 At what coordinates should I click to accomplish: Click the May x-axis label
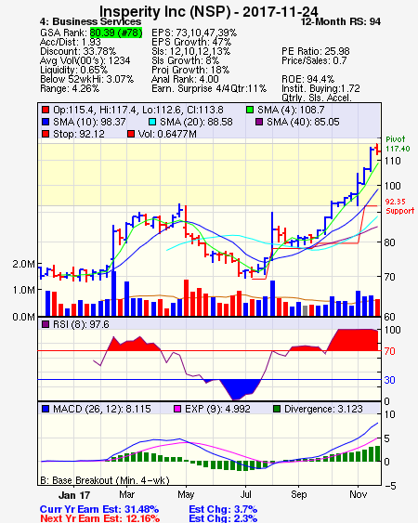[186, 494]
